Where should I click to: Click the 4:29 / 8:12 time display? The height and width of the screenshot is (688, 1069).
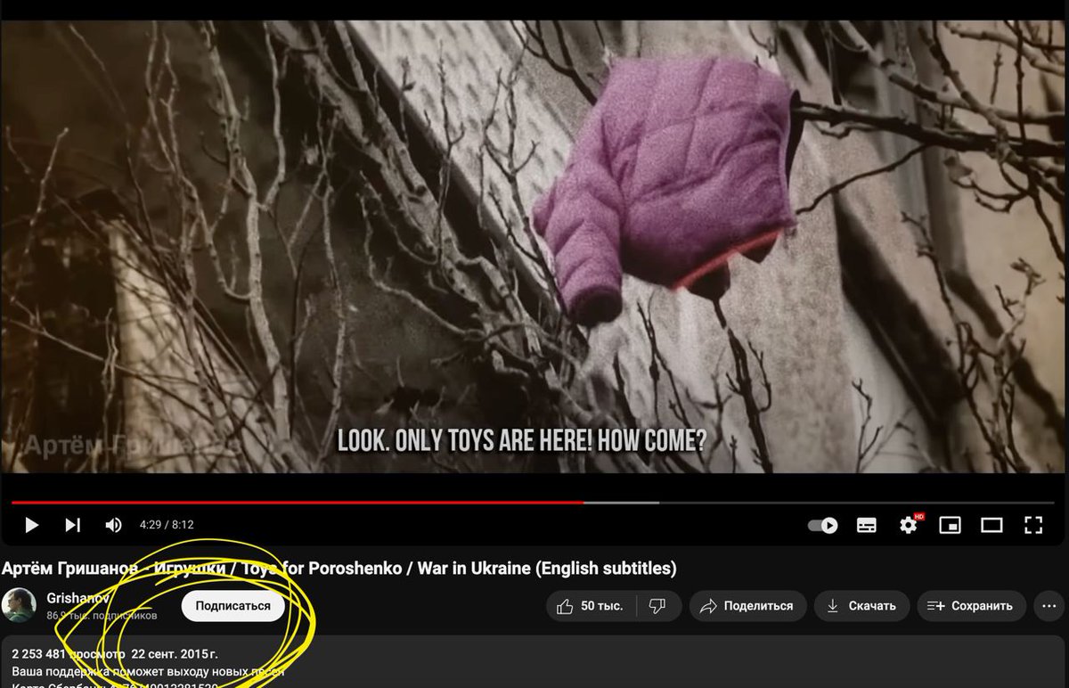pyautogui.click(x=167, y=525)
